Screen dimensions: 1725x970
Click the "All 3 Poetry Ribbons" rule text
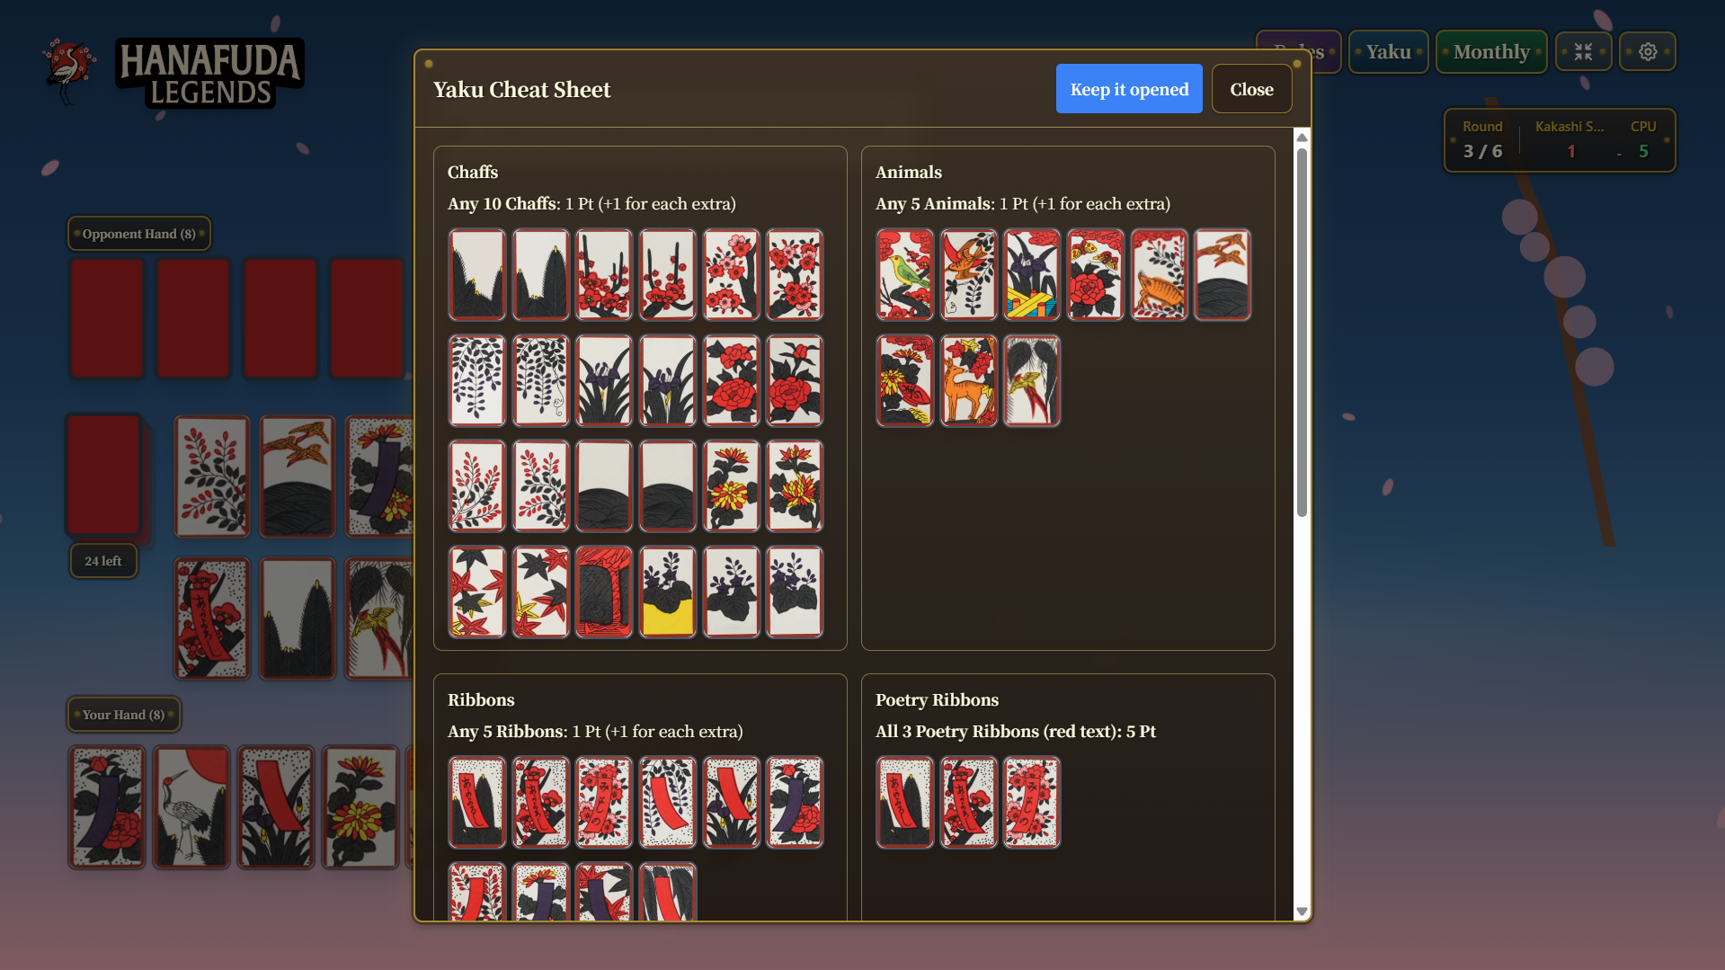click(x=958, y=732)
